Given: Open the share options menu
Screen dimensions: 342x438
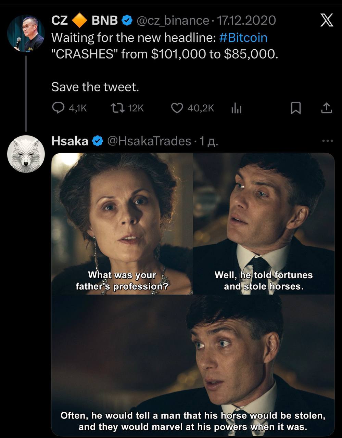Looking at the screenshot, I should click(x=327, y=108).
